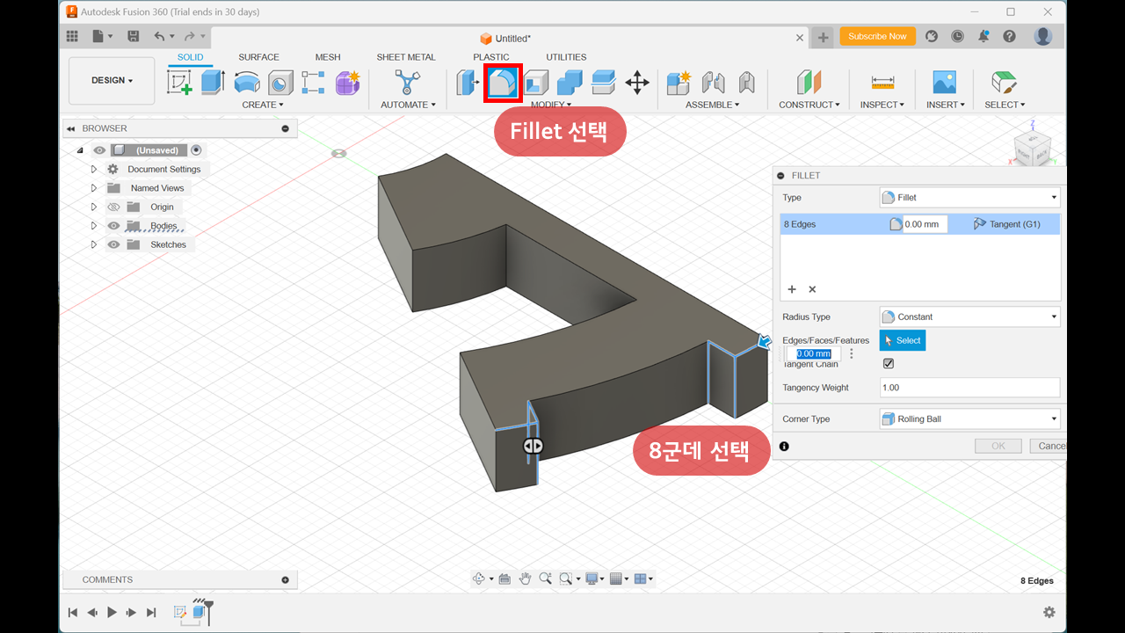
Task: Select the Hole tool
Action: click(280, 83)
